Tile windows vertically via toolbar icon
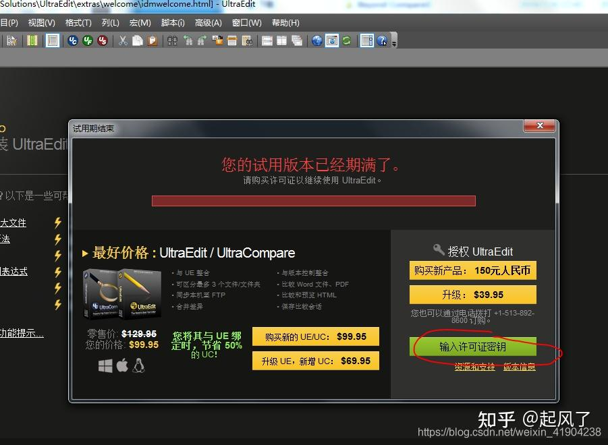 tap(282, 40)
